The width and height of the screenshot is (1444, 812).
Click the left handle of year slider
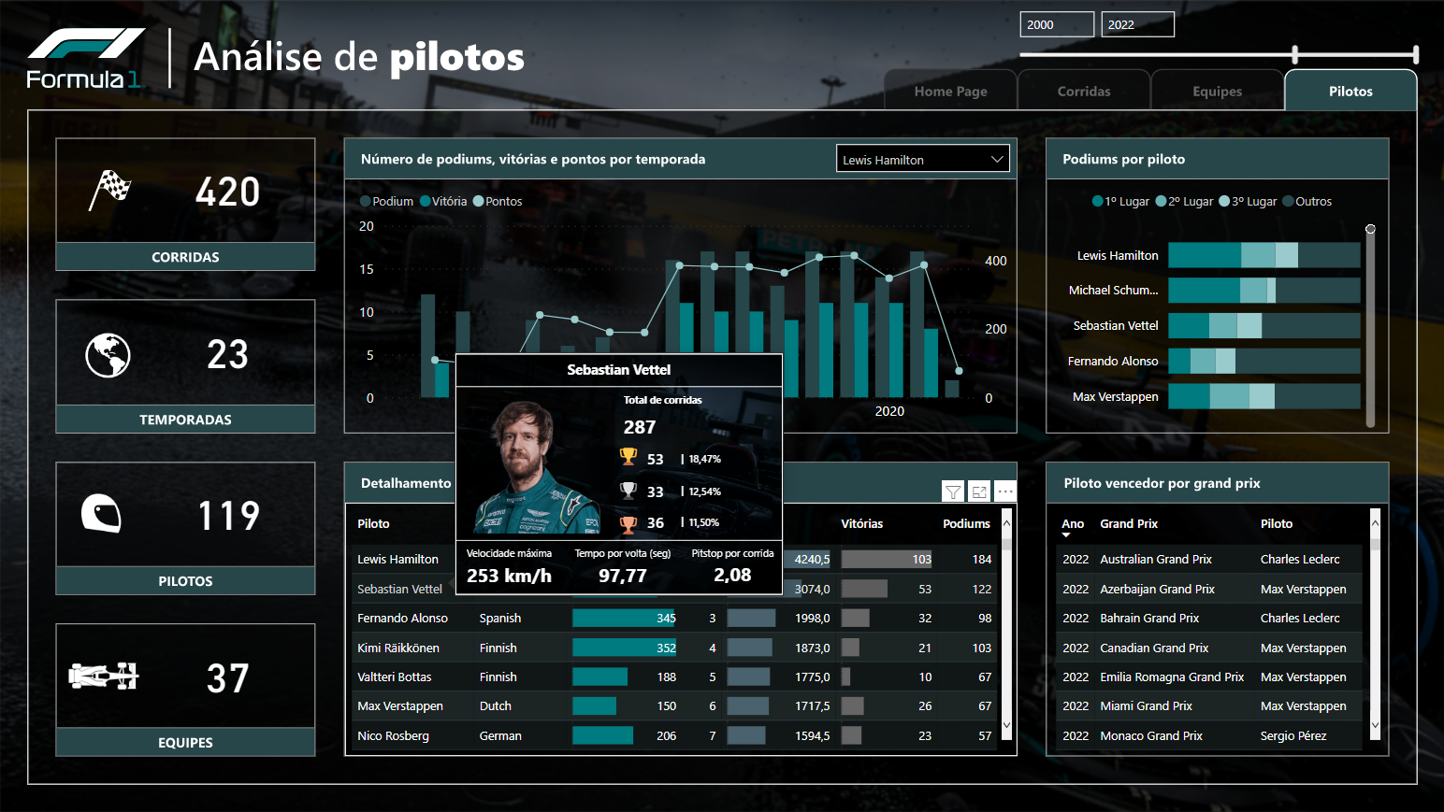[1295, 54]
